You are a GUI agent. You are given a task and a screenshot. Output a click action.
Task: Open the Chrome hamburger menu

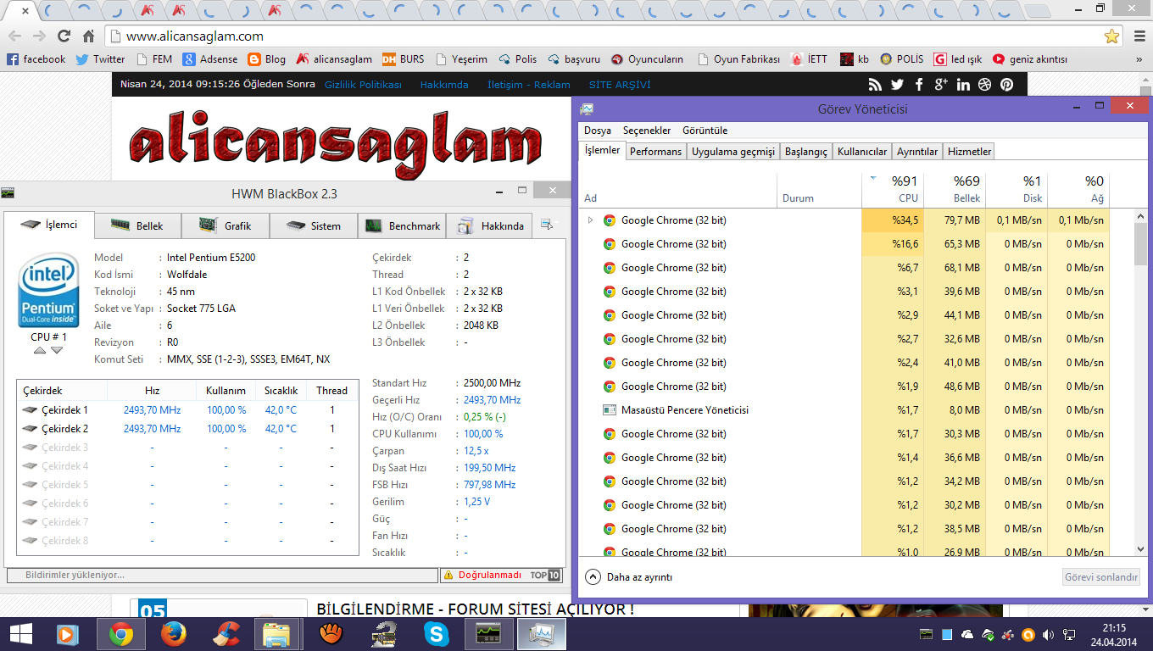(x=1139, y=36)
